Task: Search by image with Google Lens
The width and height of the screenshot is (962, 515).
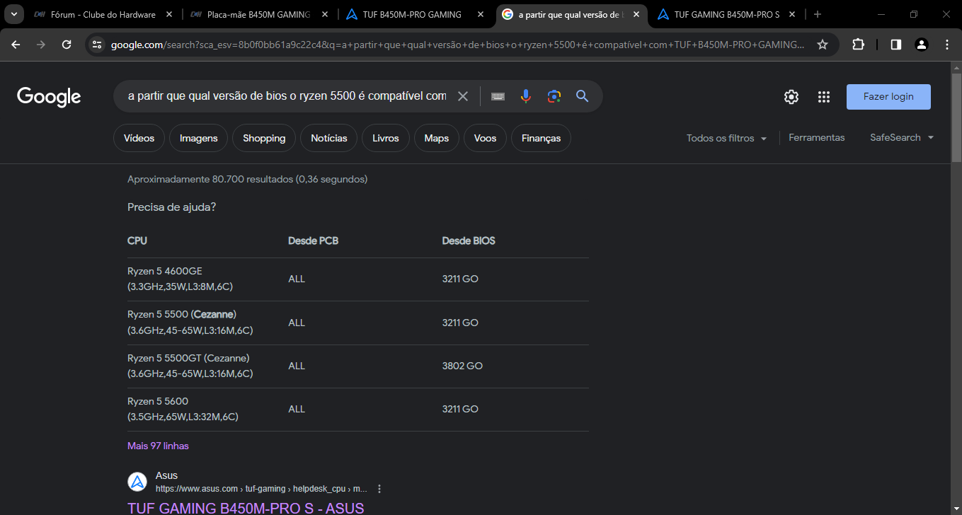Action: [554, 96]
